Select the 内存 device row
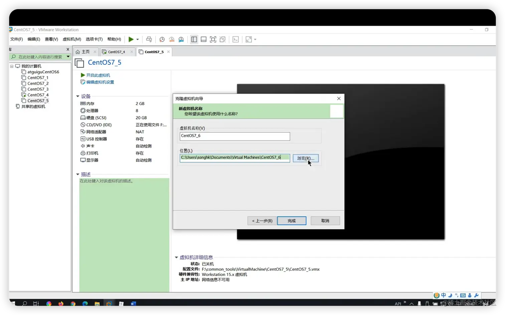The image size is (505, 315). pyautogui.click(x=124, y=104)
